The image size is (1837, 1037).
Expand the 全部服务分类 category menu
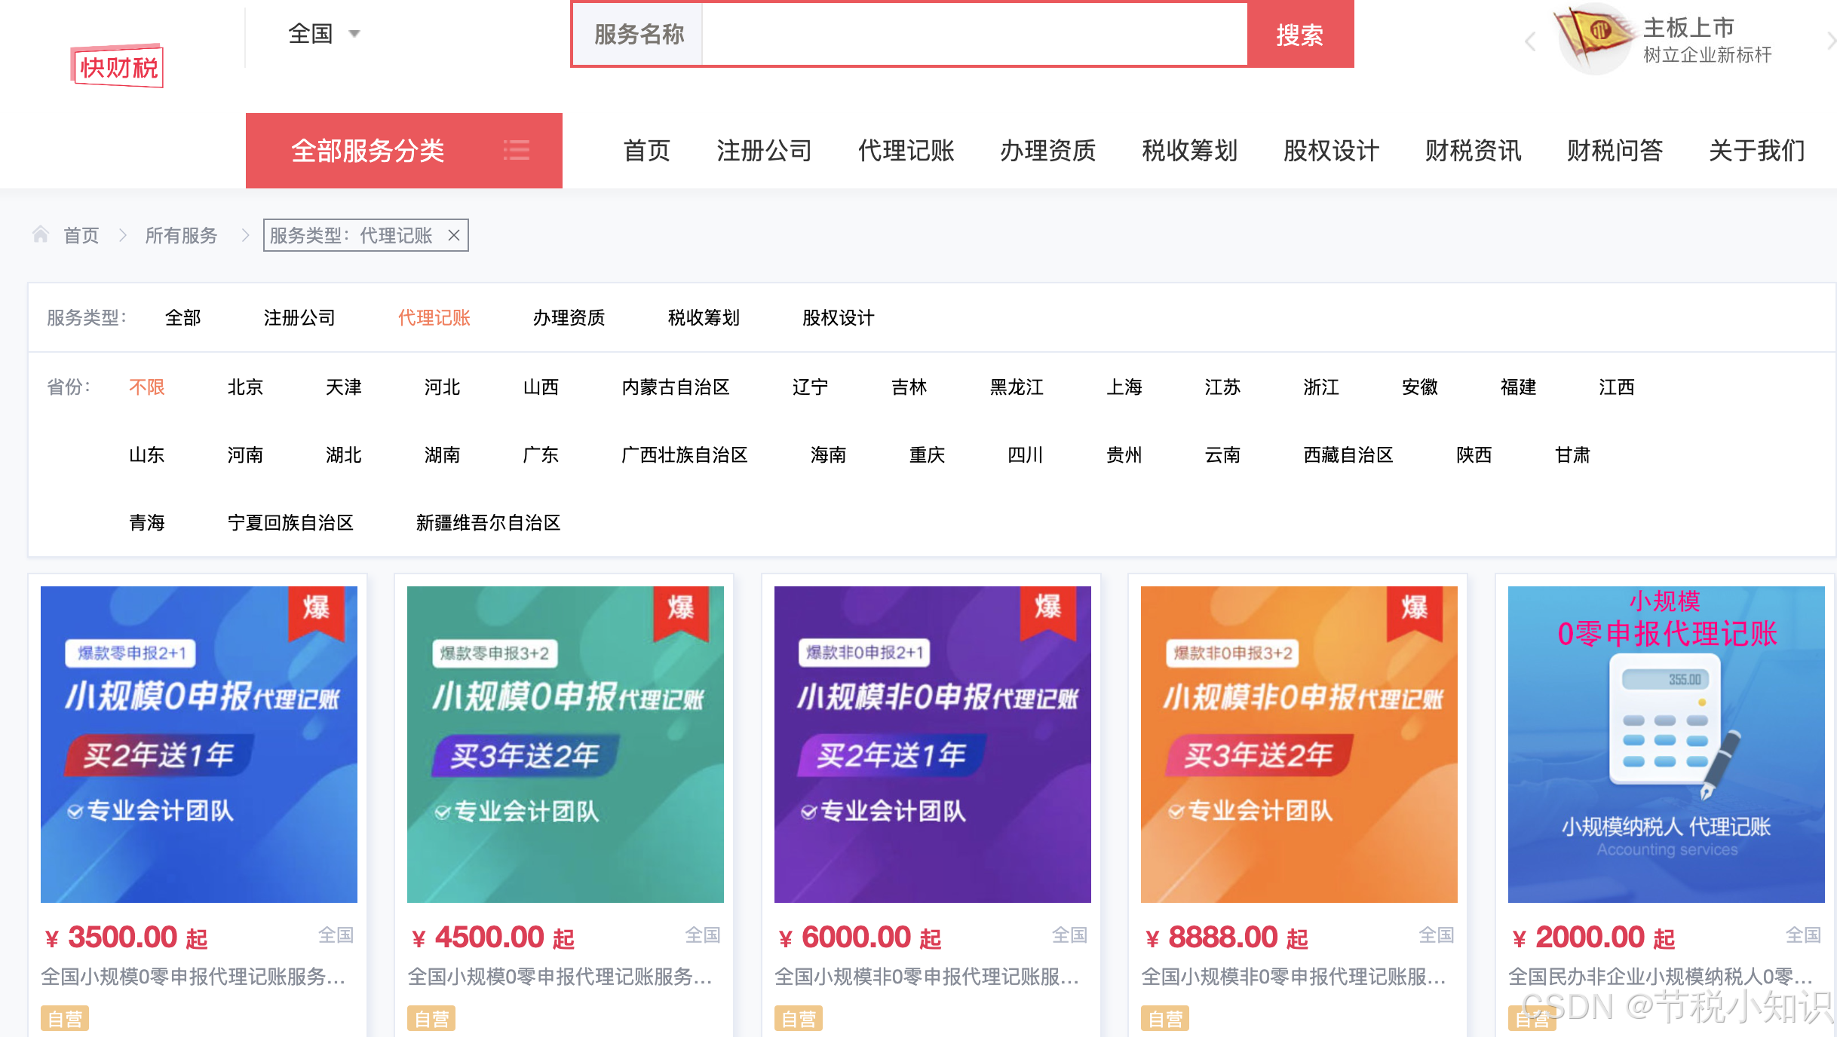368,150
